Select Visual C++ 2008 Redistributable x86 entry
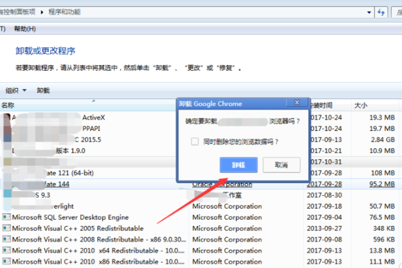Image resolution: width=402 pixels, height=268 pixels. pyautogui.click(x=99, y=239)
